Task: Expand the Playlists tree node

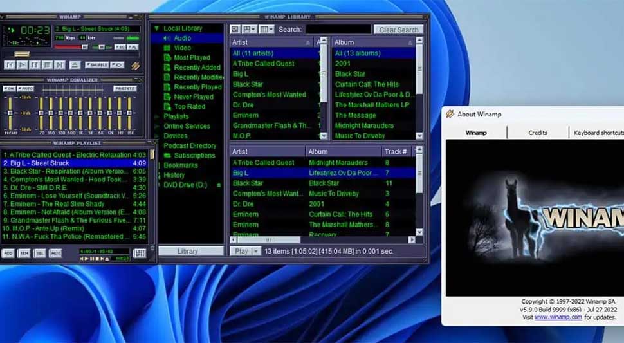Action: click(156, 116)
